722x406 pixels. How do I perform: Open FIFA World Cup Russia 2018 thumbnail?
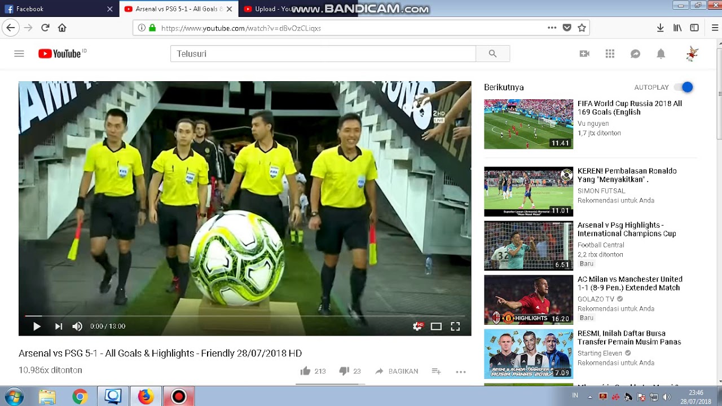pos(529,124)
